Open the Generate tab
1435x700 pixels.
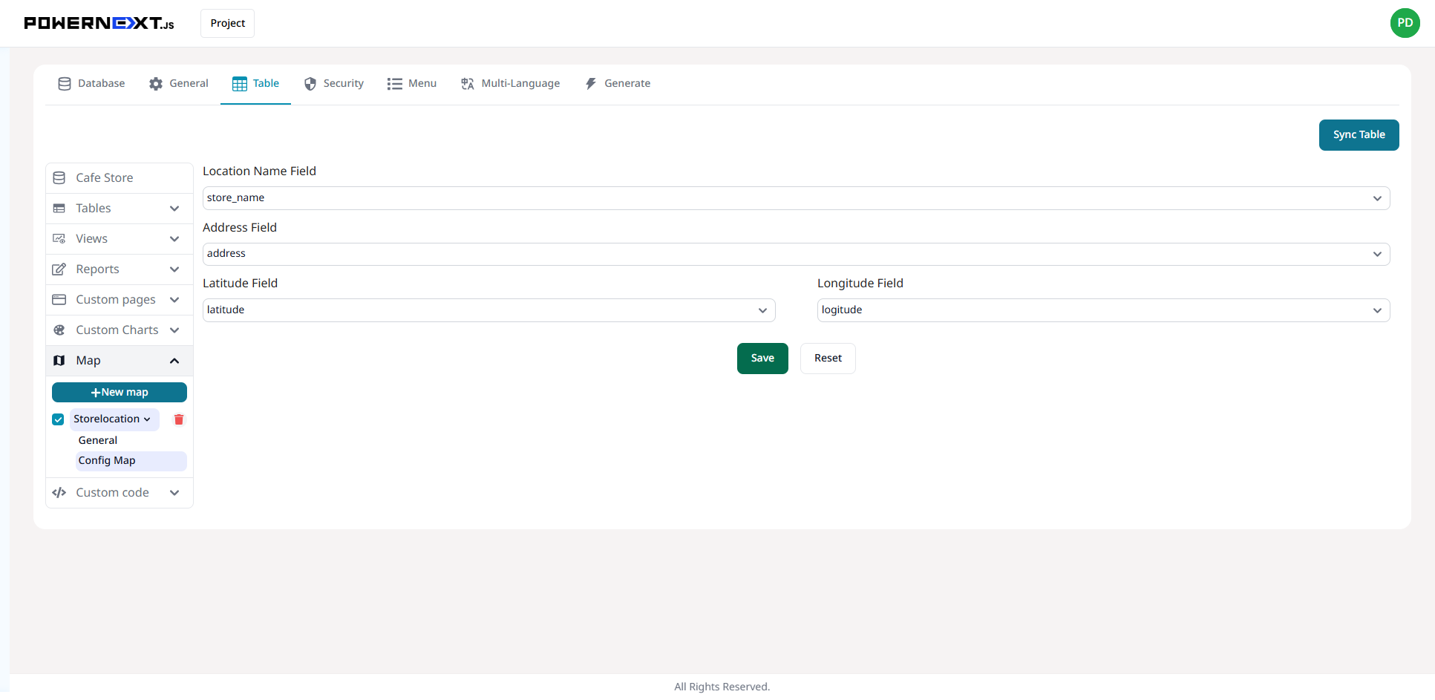point(618,84)
